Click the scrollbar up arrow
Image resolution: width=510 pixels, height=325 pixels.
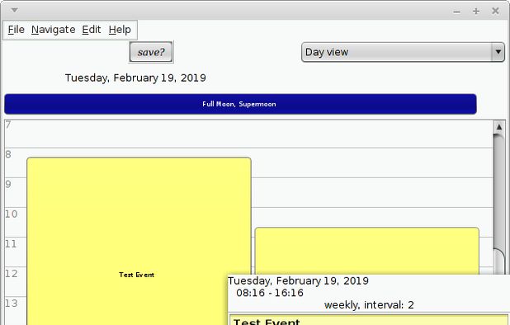[499, 127]
